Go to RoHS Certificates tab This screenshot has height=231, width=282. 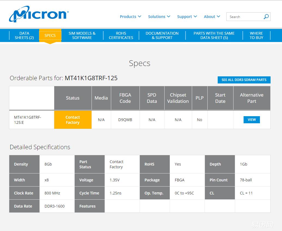[121, 35]
